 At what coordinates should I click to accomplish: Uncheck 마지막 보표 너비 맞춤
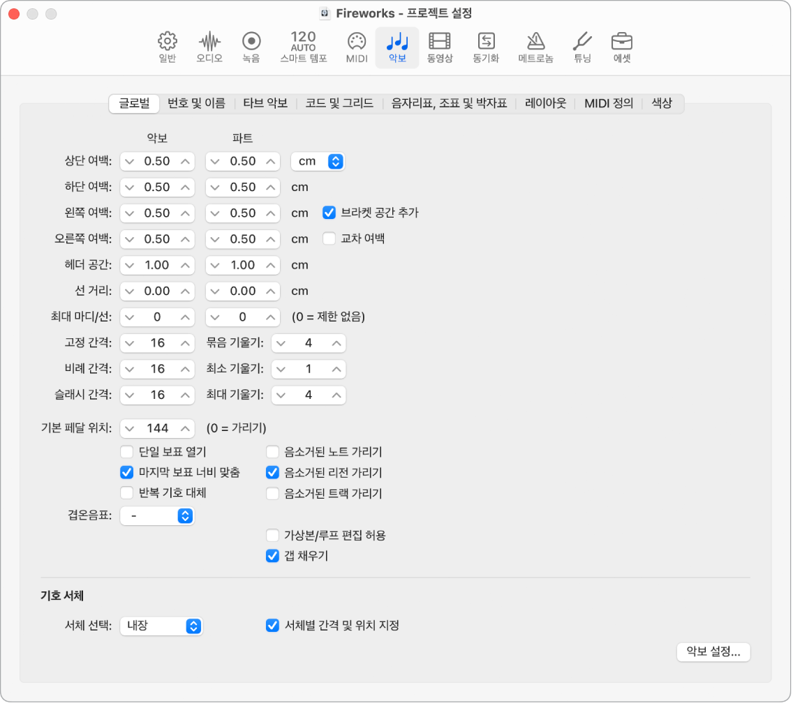point(126,473)
